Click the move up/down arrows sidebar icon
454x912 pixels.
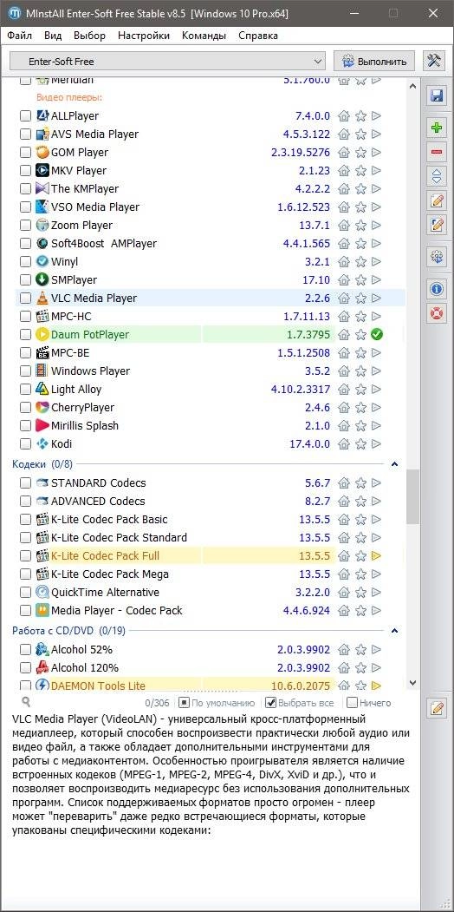[x=437, y=175]
